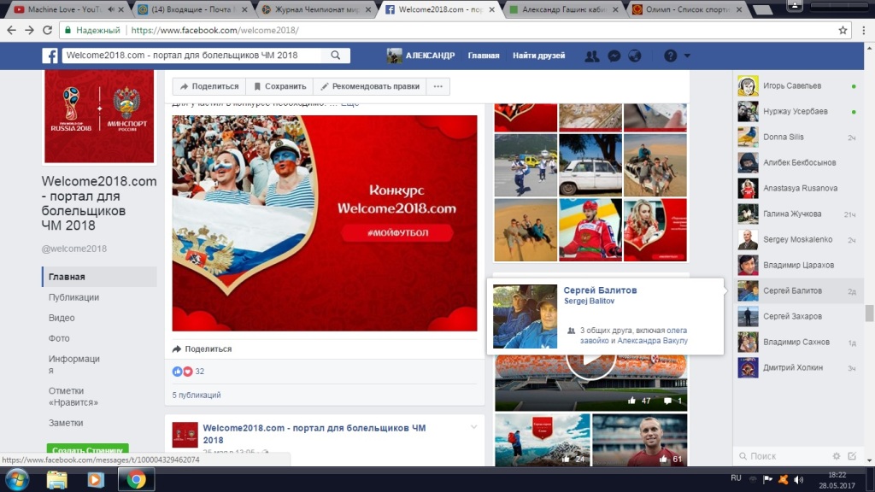Open notifications globe icon
The height and width of the screenshot is (492, 875).
[635, 56]
